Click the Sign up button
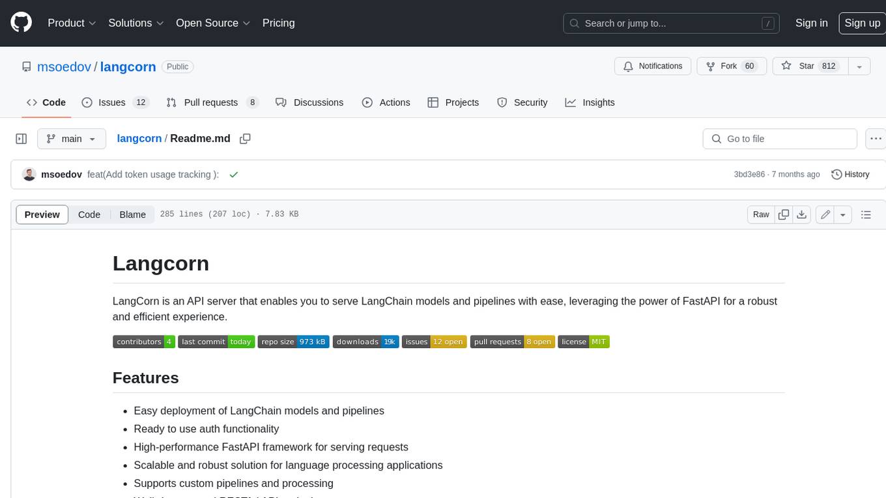Screen dimensions: 886x498 [x=862, y=23]
